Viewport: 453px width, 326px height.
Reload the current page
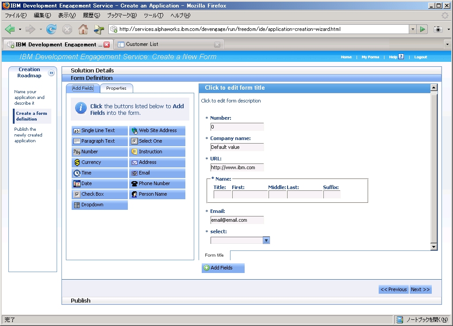[x=51, y=29]
